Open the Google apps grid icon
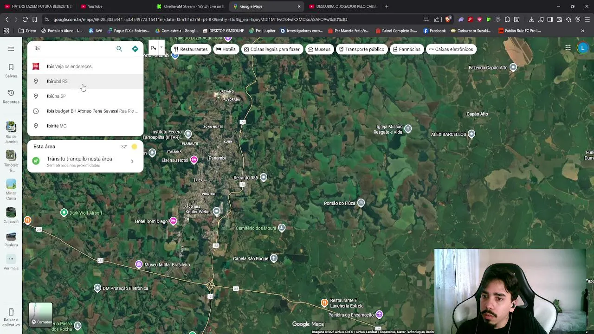The width and height of the screenshot is (594, 334). click(568, 48)
